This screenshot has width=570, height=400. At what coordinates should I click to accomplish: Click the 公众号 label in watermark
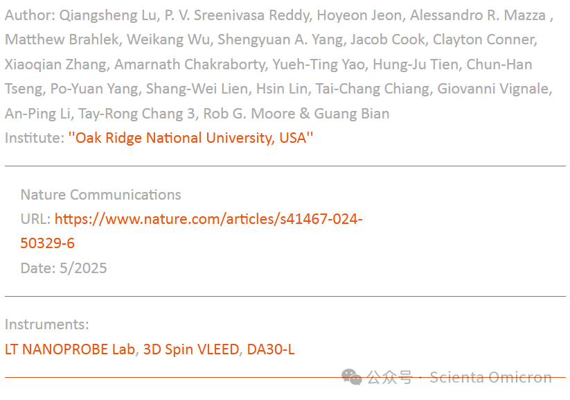(389, 378)
